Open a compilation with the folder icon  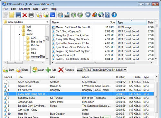(12, 15)
